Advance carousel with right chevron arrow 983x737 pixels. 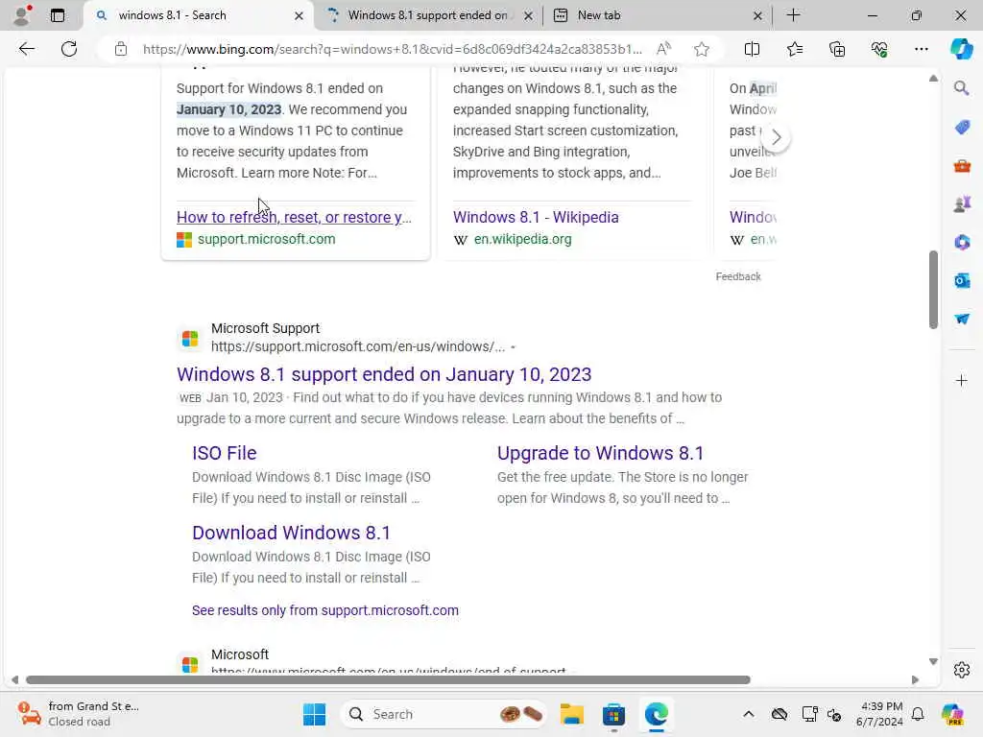[x=776, y=137]
